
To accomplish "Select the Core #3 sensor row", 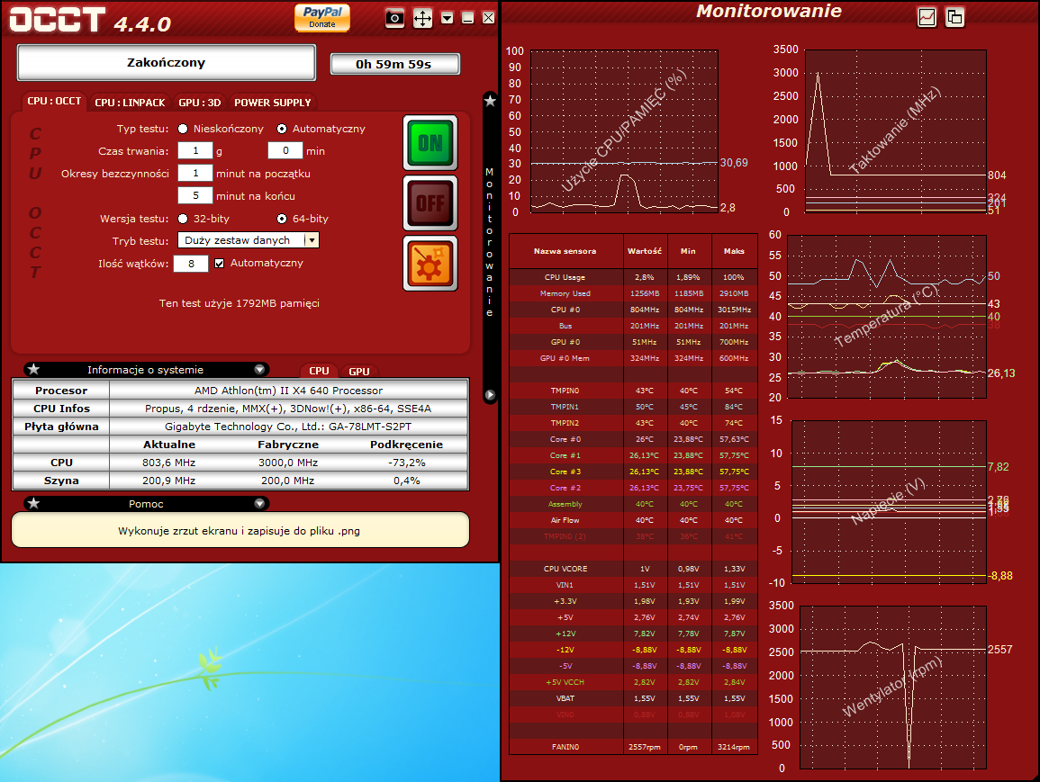I will click(633, 472).
